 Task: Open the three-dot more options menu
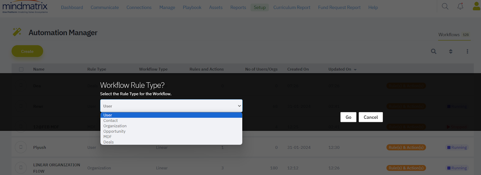[467, 51]
